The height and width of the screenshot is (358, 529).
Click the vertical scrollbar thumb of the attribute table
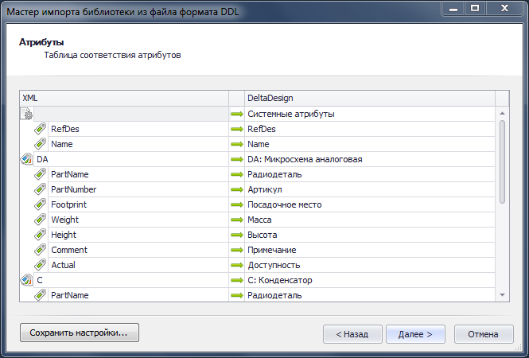click(x=502, y=162)
